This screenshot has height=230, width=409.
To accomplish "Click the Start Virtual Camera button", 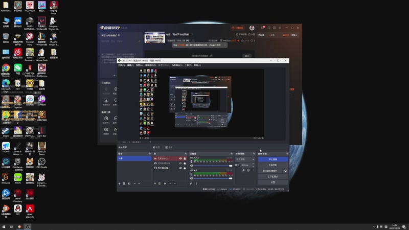I will (270, 171).
